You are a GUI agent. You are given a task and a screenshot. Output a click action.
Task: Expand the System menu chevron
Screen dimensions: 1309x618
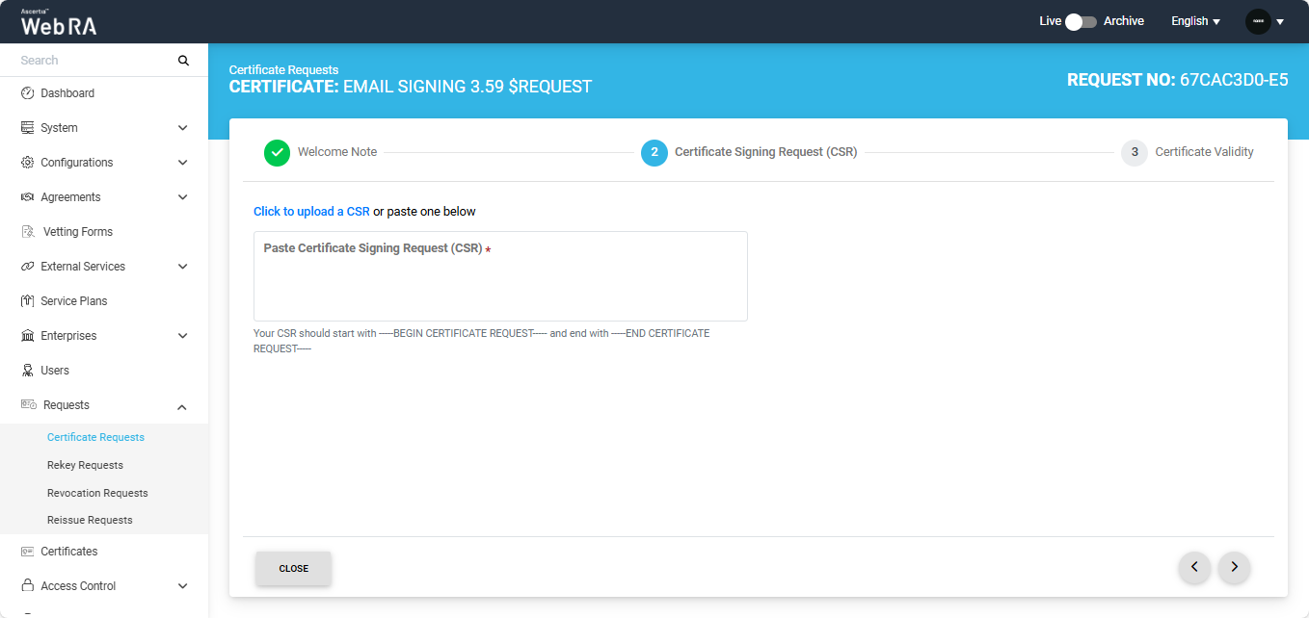(183, 128)
